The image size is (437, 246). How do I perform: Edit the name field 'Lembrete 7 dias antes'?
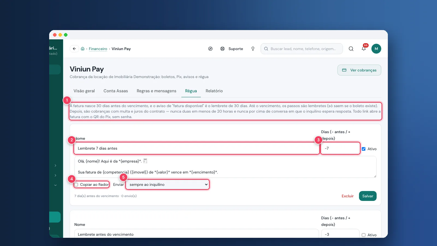[197, 148]
